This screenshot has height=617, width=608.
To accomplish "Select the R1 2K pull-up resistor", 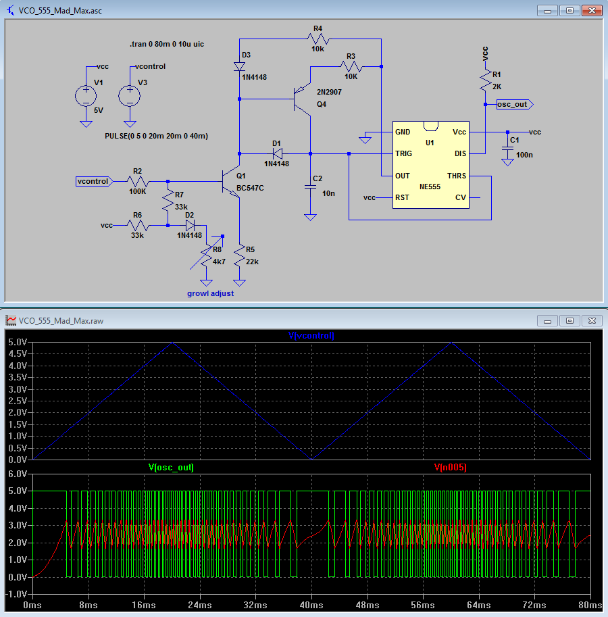I will point(485,80).
